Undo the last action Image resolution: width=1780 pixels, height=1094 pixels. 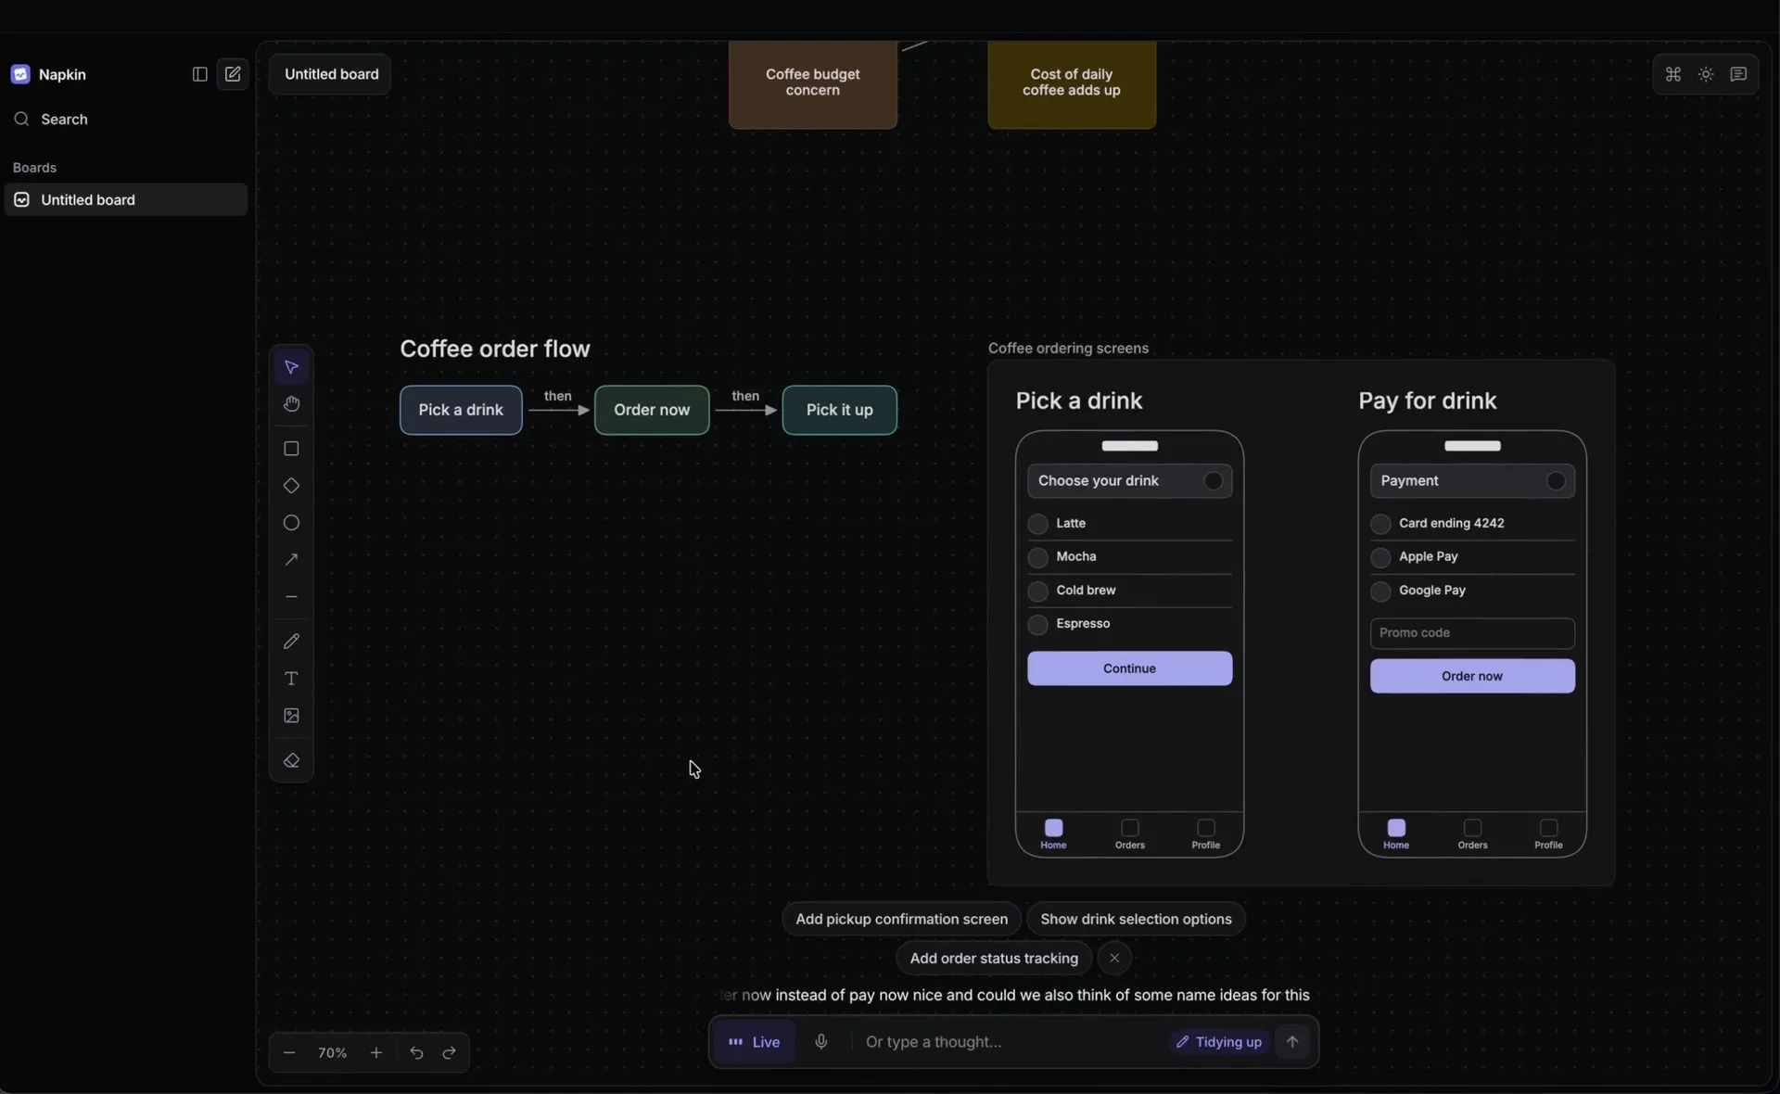[416, 1053]
